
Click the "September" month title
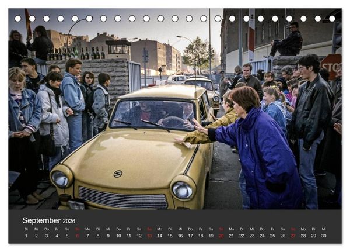[41, 220]
